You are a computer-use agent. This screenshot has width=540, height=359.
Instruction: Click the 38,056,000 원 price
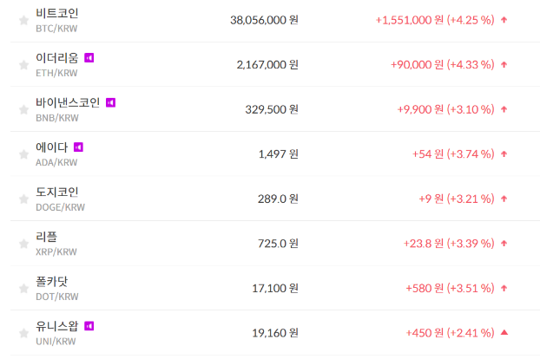tap(265, 19)
